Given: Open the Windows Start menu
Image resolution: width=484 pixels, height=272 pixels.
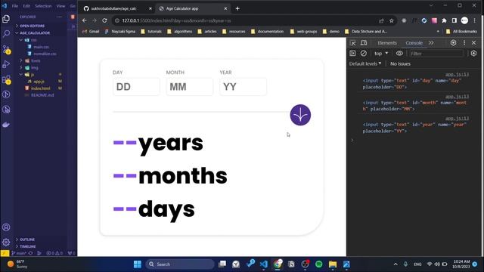Looking at the screenshot, I should pyautogui.click(x=138, y=264).
